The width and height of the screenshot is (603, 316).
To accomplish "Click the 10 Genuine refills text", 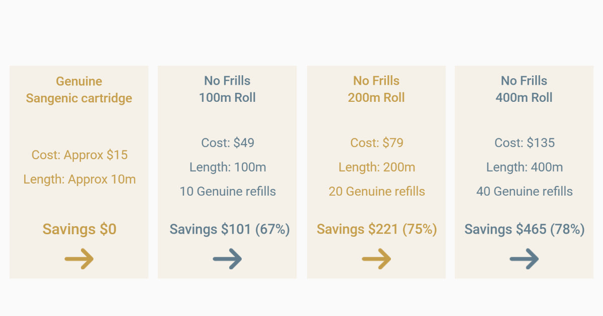I will pyautogui.click(x=228, y=191).
